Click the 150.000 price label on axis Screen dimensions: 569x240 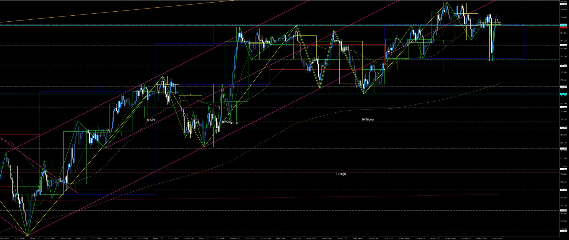pos(563,210)
